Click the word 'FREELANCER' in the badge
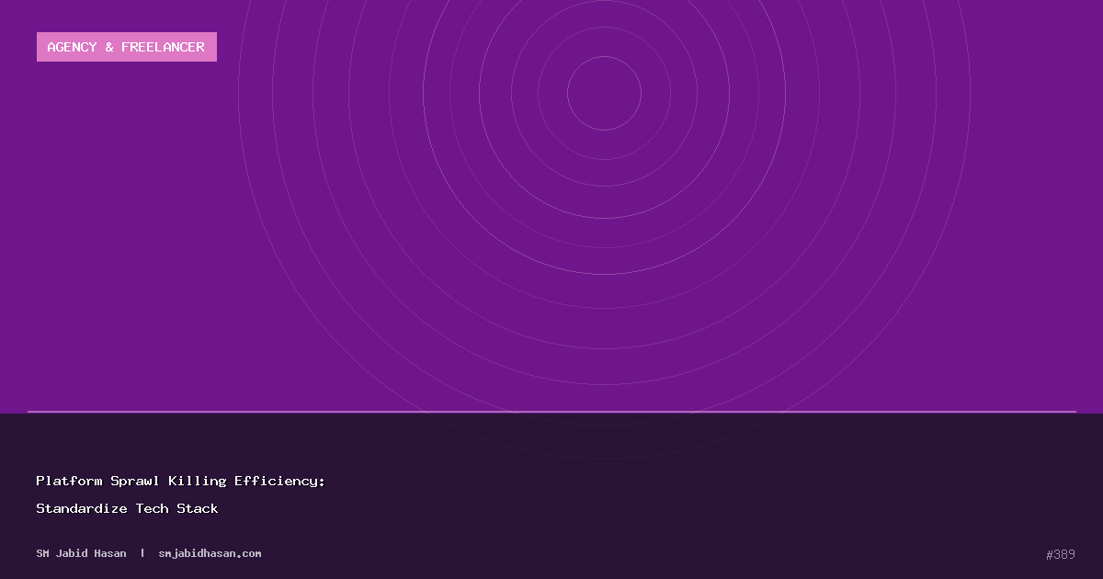This screenshot has width=1103, height=579. click(163, 47)
